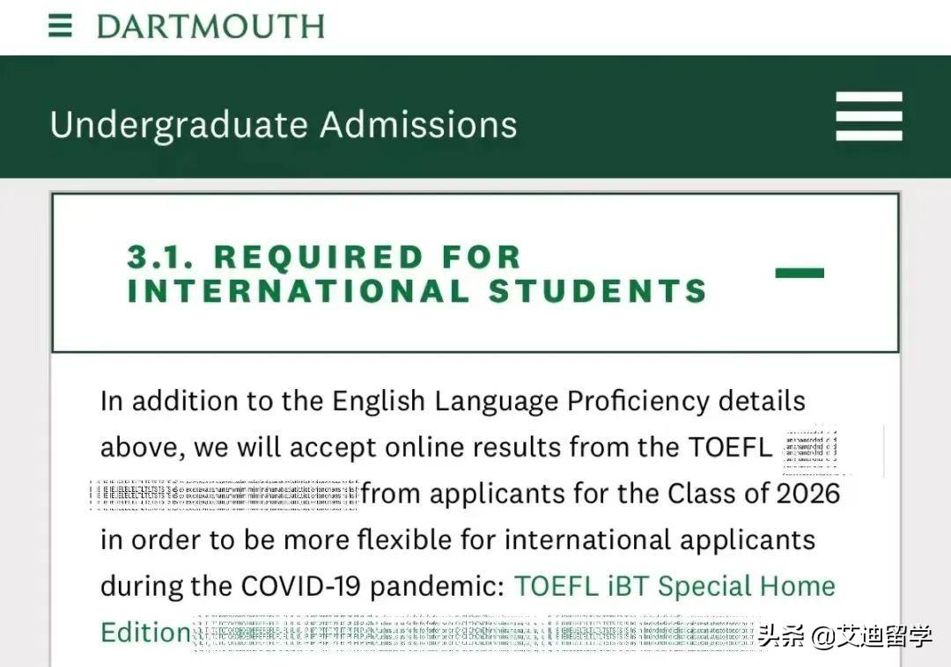Click the black TOEFL word ending the second paragraph line
Image resolution: width=951 pixels, height=667 pixels.
tap(730, 448)
